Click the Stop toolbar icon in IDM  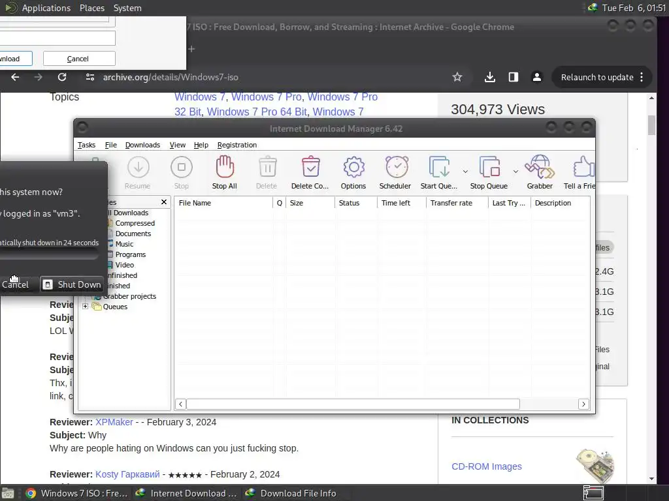click(x=182, y=168)
